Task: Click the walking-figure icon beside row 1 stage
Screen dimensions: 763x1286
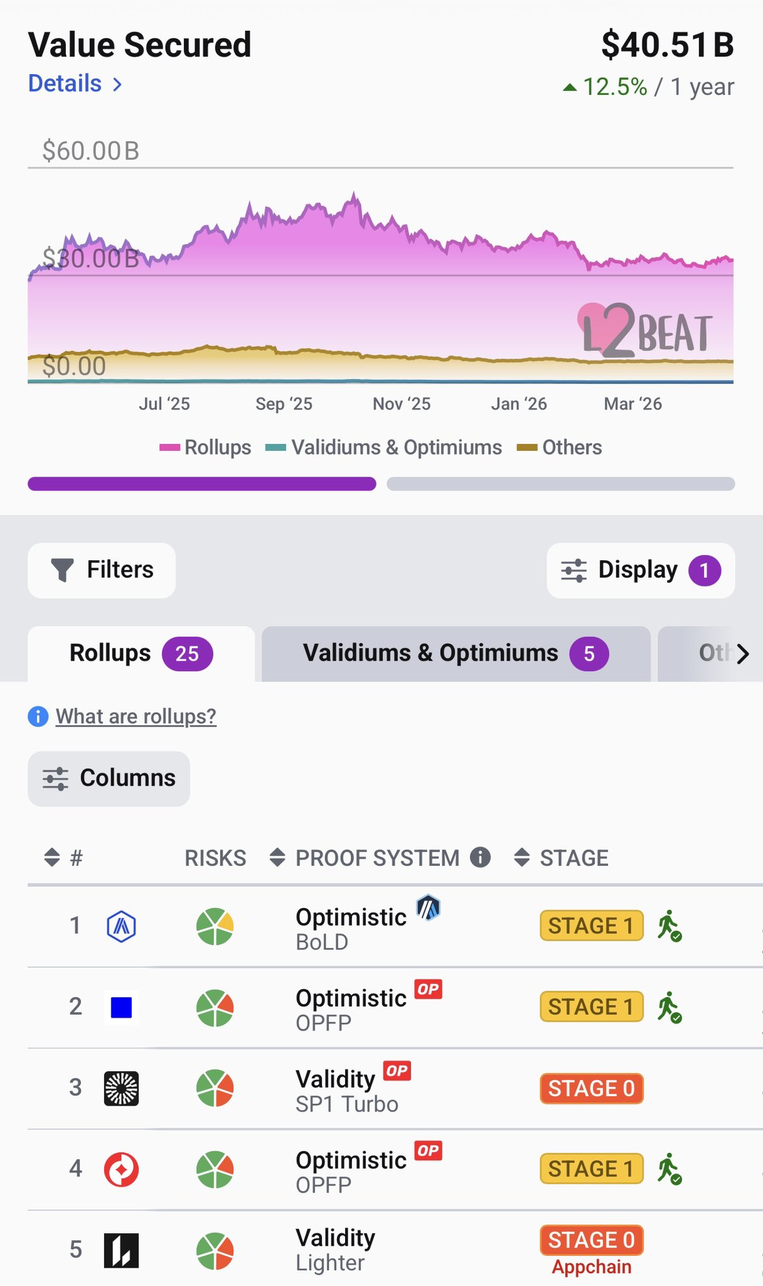Action: pyautogui.click(x=670, y=926)
